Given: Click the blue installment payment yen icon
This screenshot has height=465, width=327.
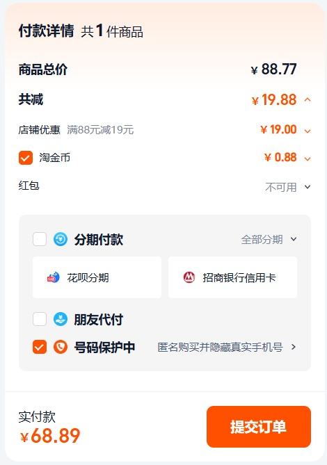Looking at the screenshot, I should pos(61,239).
